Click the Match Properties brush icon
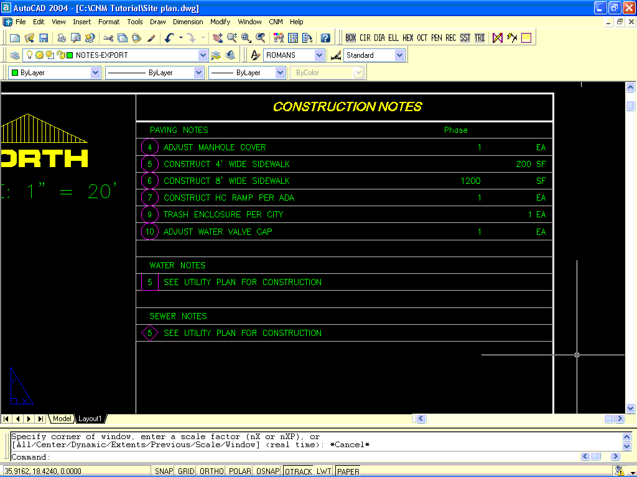 [151, 38]
